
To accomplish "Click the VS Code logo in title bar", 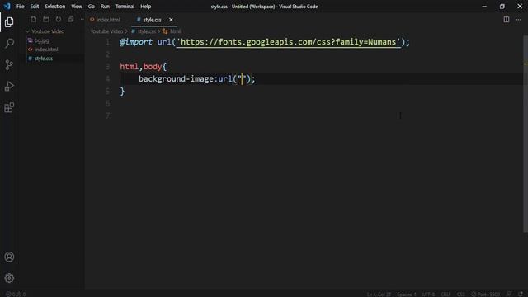I will 7,6.
